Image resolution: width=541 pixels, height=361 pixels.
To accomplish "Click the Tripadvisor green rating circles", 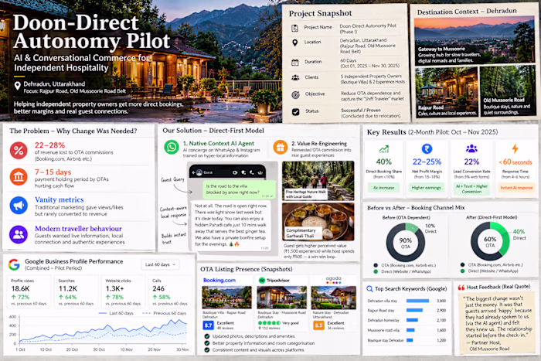I will (269, 323).
